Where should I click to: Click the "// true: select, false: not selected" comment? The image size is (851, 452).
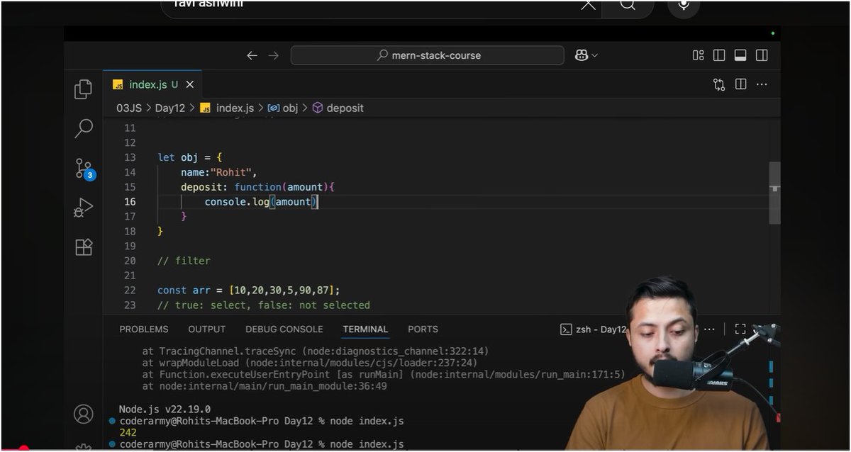coord(264,305)
